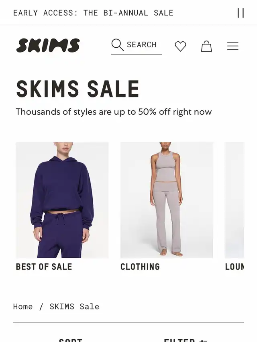Click the SKIMS Sale breadcrumb

[74, 306]
